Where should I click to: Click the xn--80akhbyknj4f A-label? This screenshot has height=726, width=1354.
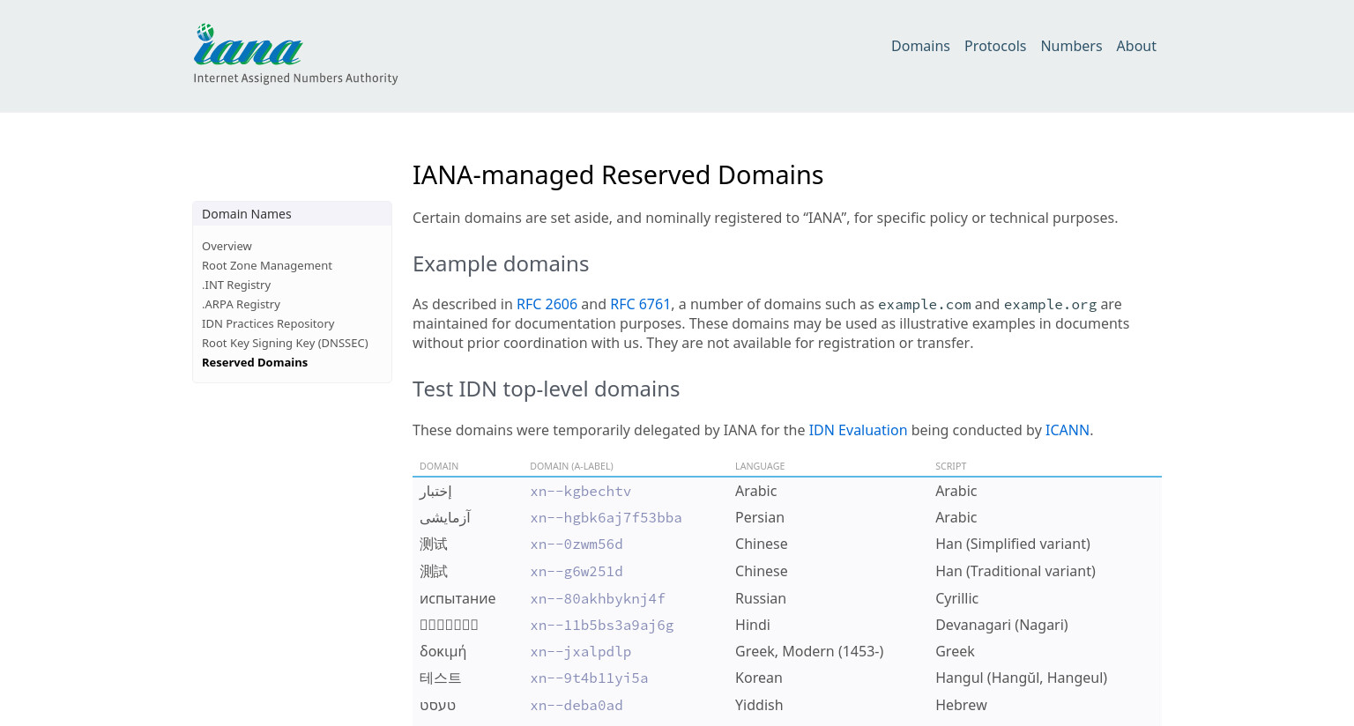(x=598, y=598)
